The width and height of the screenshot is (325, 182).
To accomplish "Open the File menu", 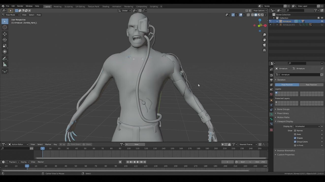I will (8, 6).
